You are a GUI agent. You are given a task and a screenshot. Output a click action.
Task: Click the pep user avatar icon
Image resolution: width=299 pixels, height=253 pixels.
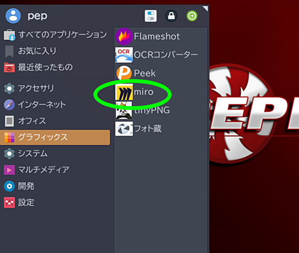[x=13, y=16]
